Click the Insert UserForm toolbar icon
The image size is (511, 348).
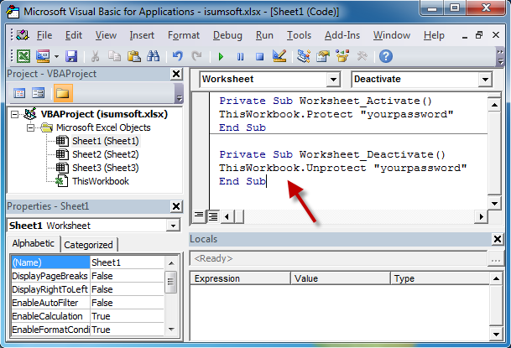click(x=43, y=57)
